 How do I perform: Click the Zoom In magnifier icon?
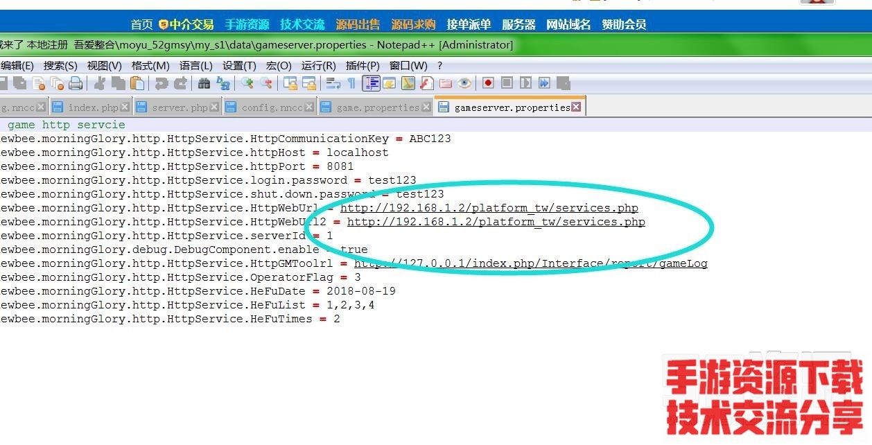coord(247,84)
